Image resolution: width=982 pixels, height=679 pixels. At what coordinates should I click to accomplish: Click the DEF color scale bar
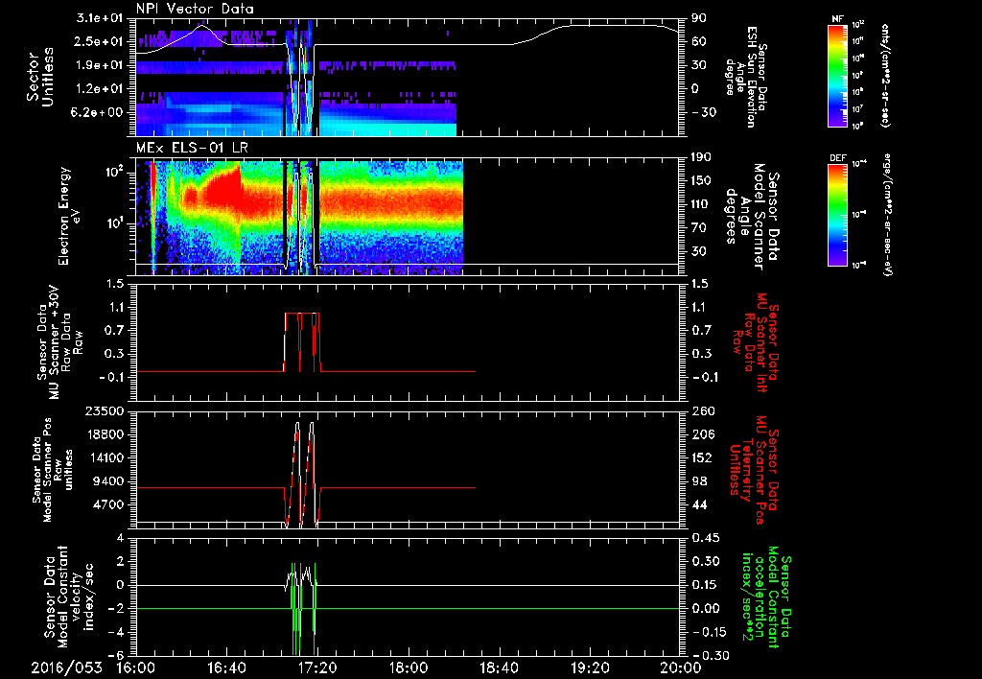tap(838, 214)
